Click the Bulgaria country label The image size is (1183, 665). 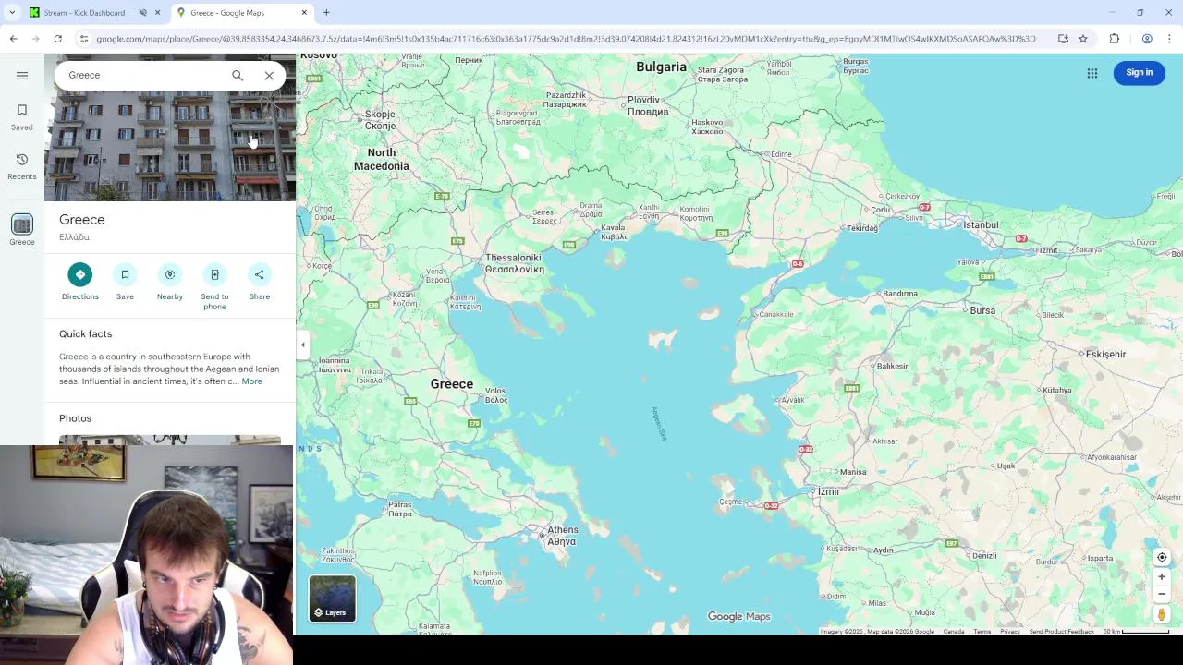pyautogui.click(x=661, y=66)
